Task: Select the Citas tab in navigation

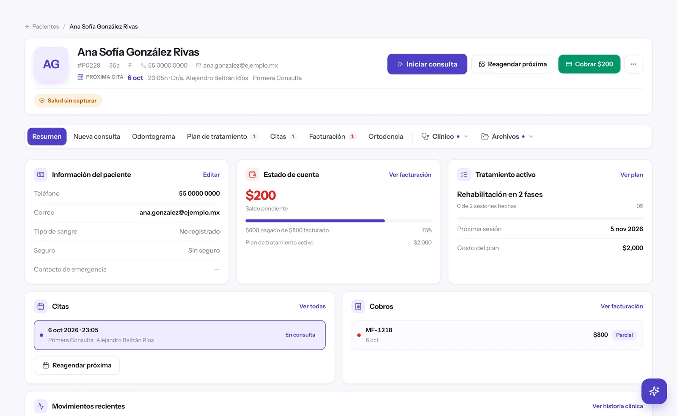Action: point(283,137)
